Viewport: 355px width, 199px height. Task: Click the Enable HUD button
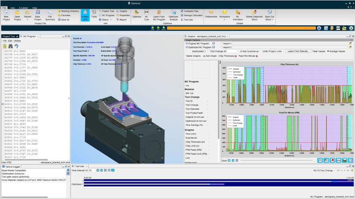(x=85, y=15)
